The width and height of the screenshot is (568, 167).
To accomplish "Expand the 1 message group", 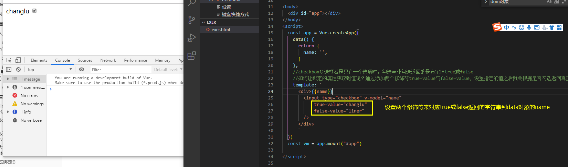I will click(x=8, y=79).
